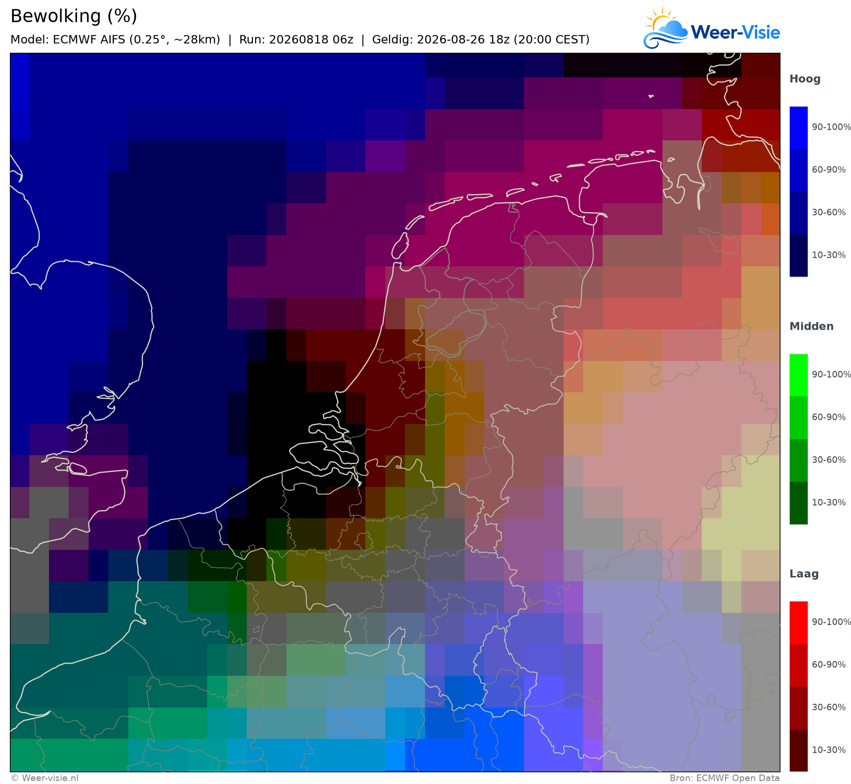Select the Midden 60-90% green swatch
The height and width of the screenshot is (784, 851).
coord(798,418)
